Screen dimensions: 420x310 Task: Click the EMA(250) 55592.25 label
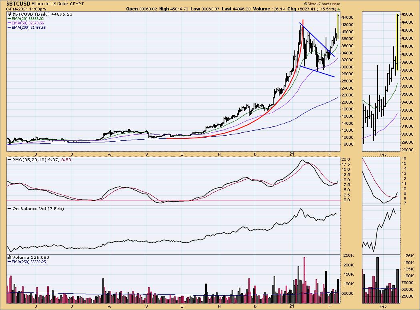(x=29, y=262)
